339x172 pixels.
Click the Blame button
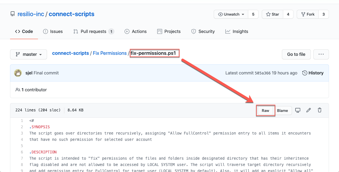(x=282, y=111)
